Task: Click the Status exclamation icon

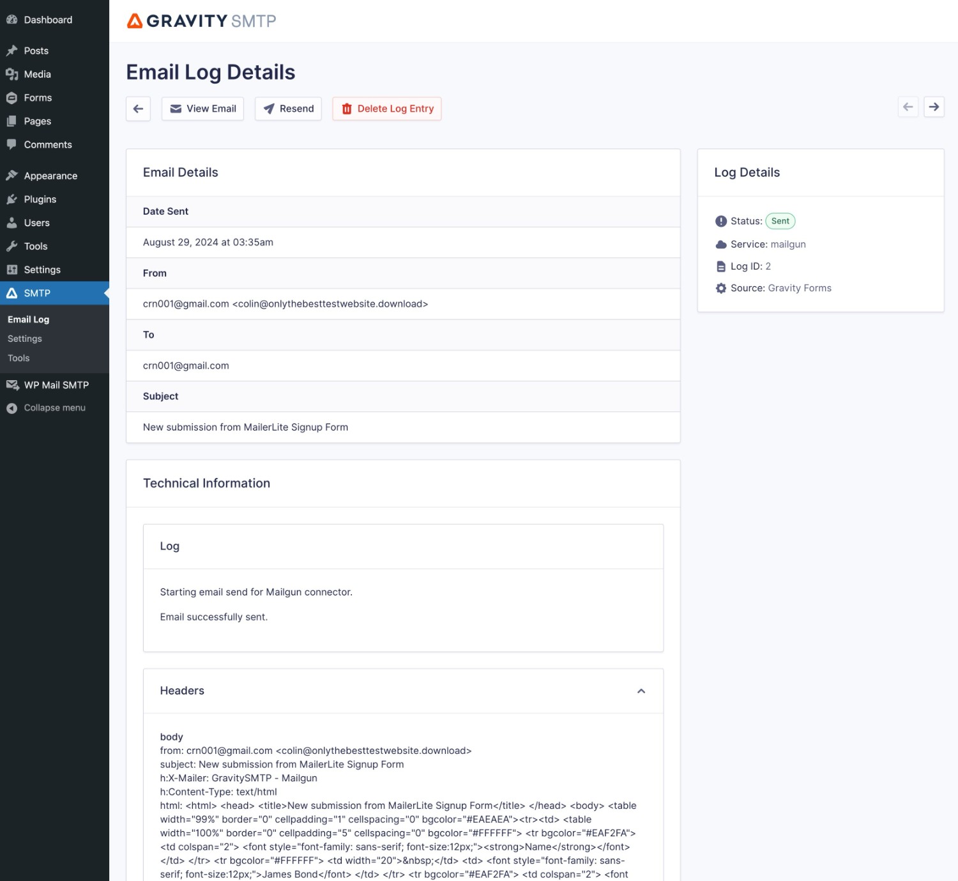Action: (x=721, y=221)
